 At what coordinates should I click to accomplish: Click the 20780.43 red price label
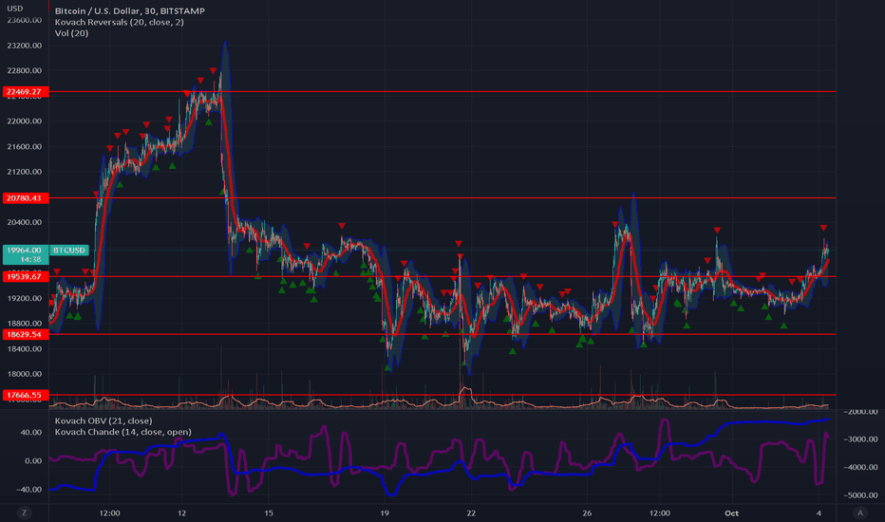pos(25,198)
